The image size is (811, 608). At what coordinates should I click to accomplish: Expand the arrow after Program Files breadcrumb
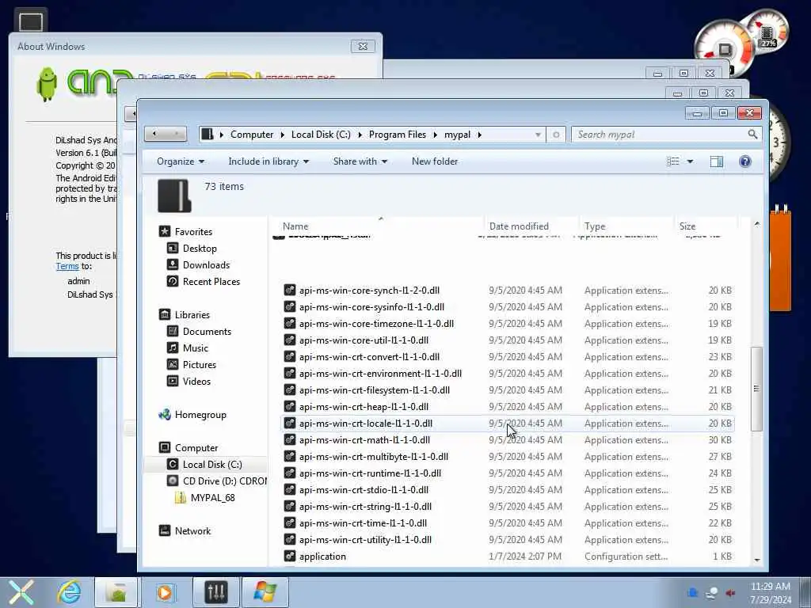[435, 135]
